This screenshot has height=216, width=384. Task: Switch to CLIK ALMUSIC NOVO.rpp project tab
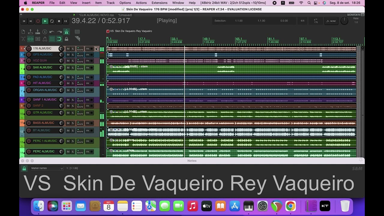coord(96,15)
